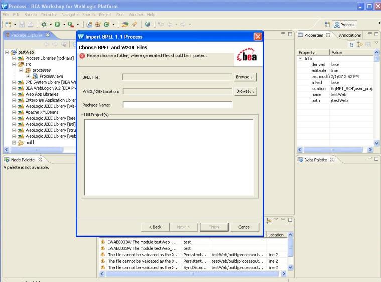381x282 pixels.
Task: Click the green New Class icon
Action: coord(106,24)
